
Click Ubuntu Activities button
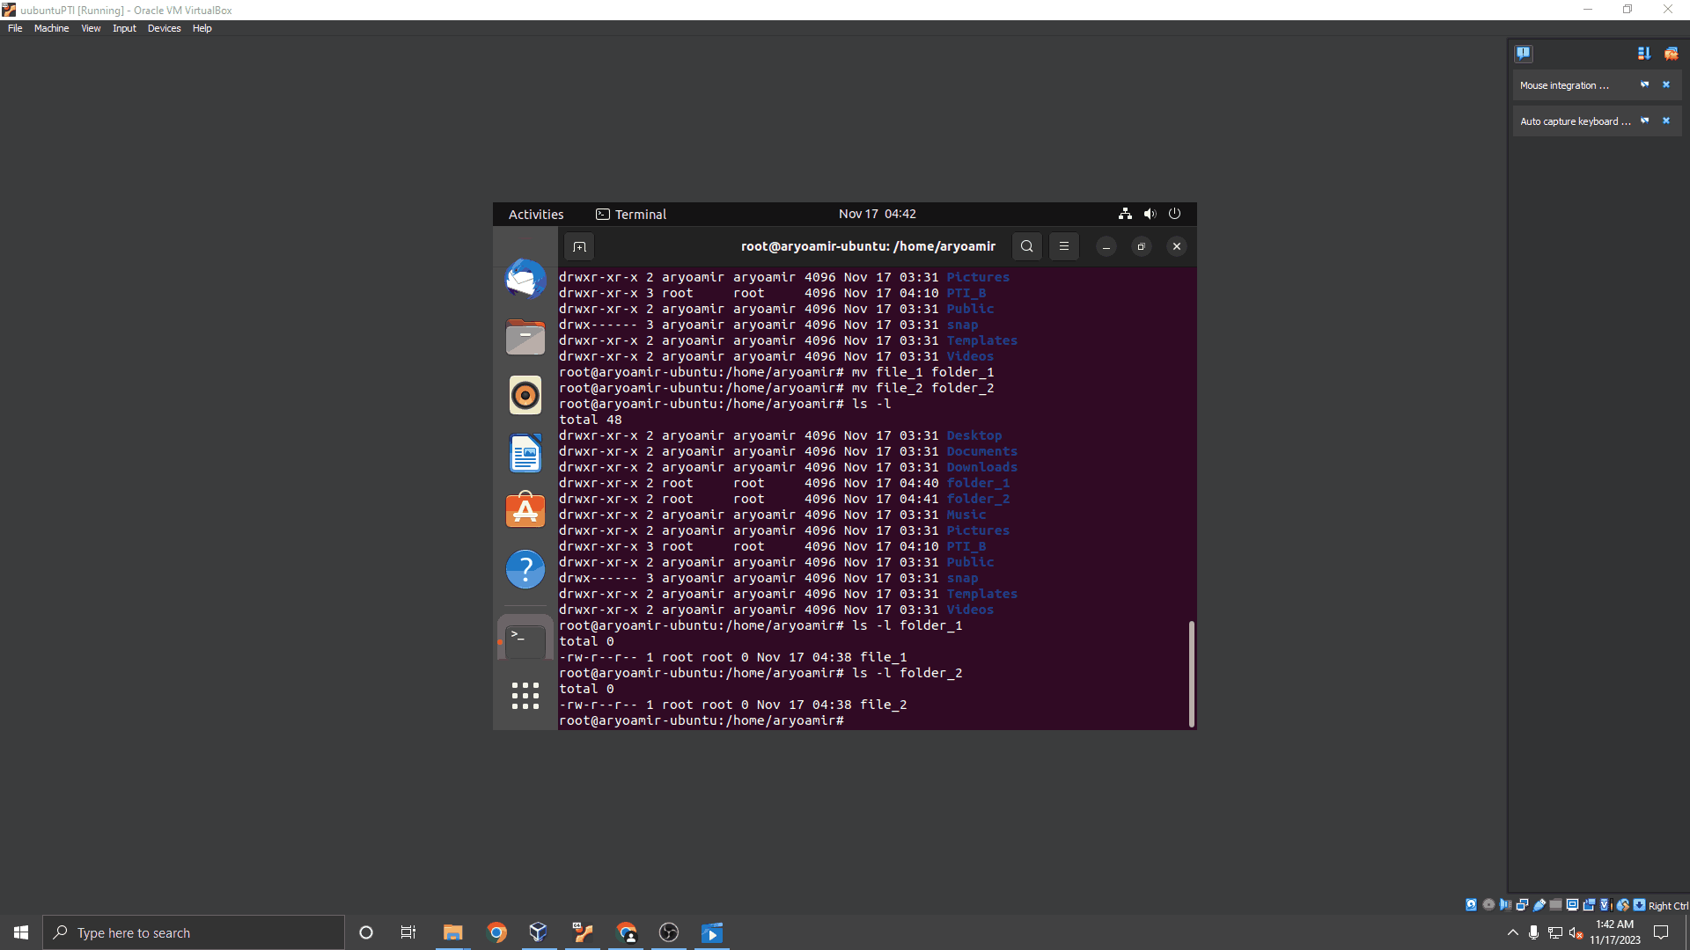point(535,214)
